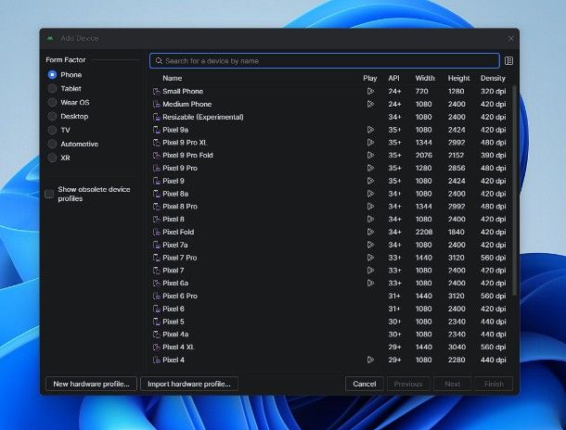Click the device icon next to Pixel 8
The image size is (566, 430).
[x=156, y=219]
